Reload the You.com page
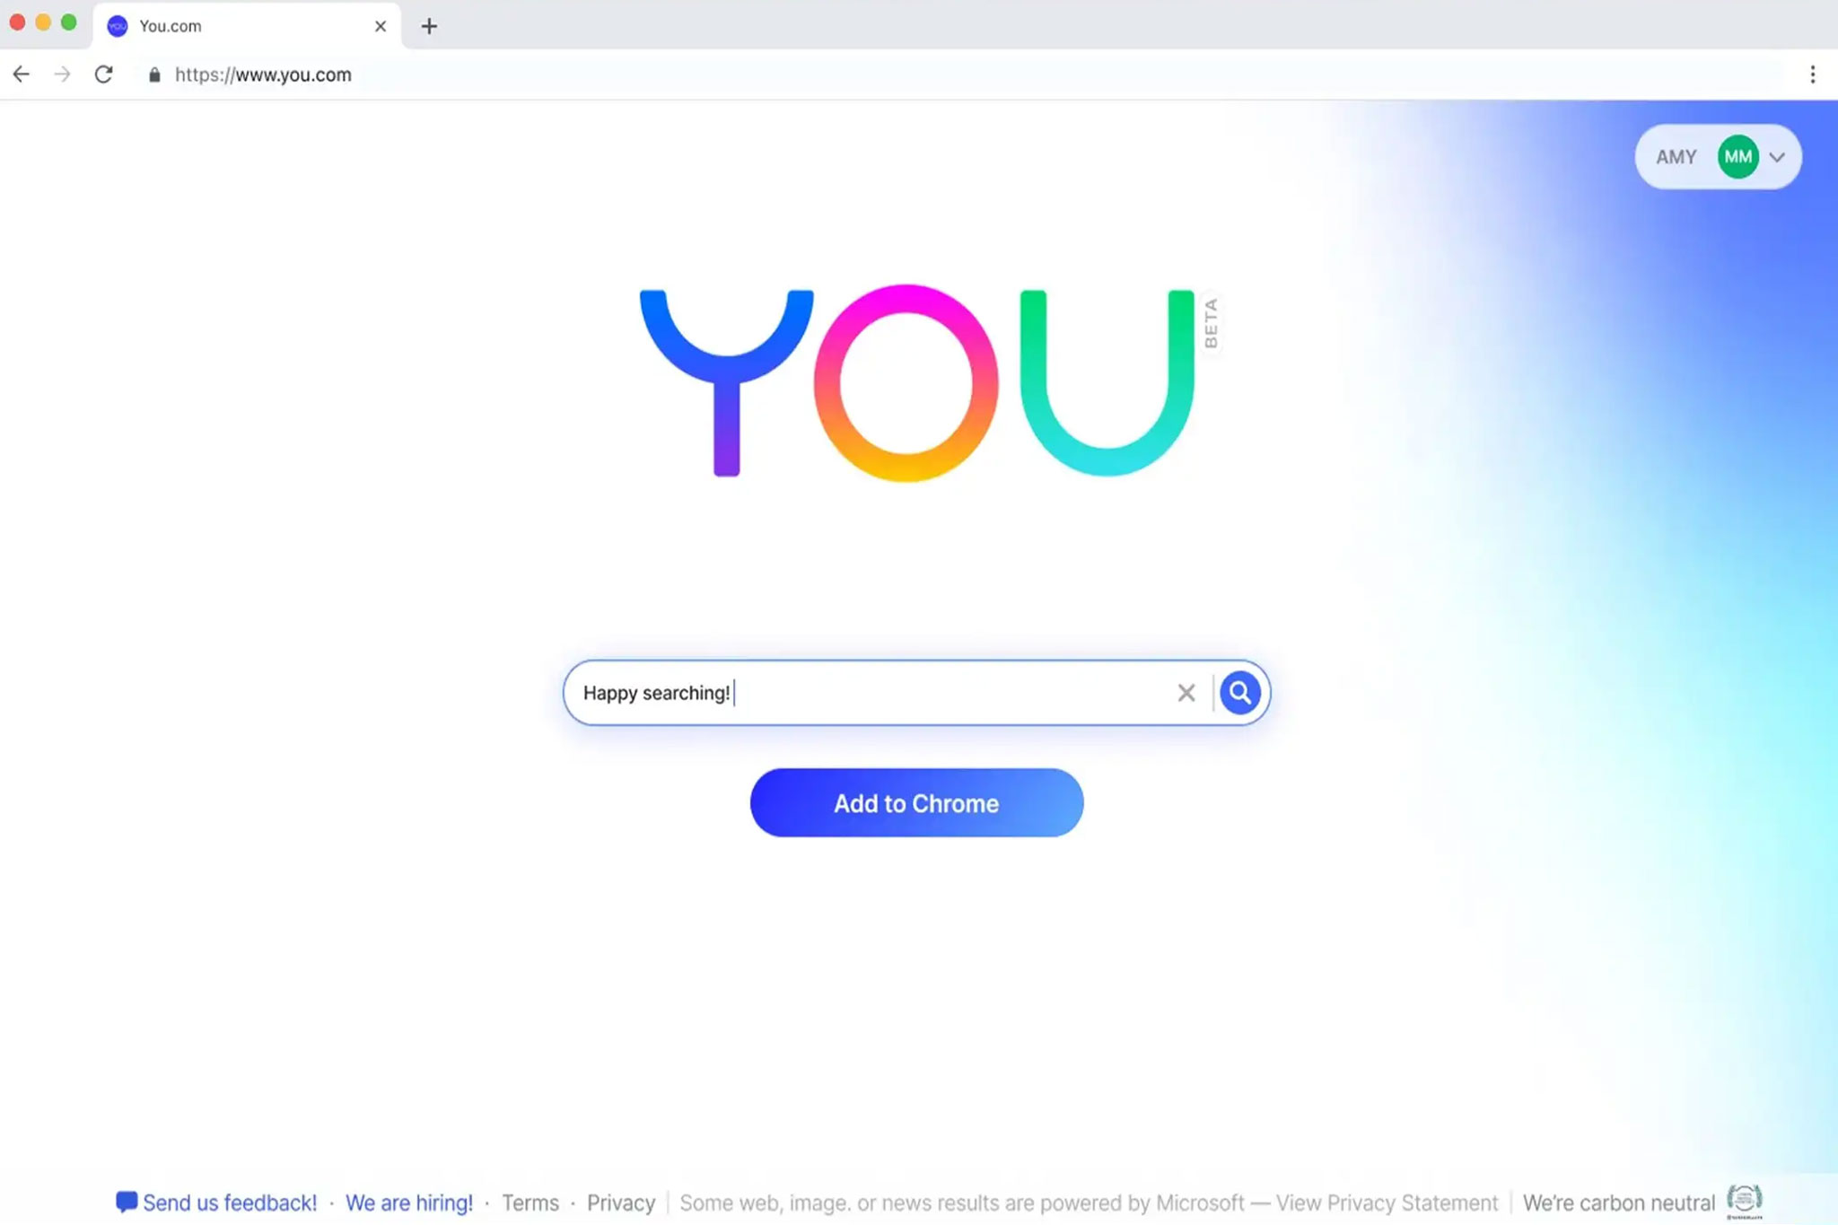Image resolution: width=1838 pixels, height=1225 pixels. point(104,74)
